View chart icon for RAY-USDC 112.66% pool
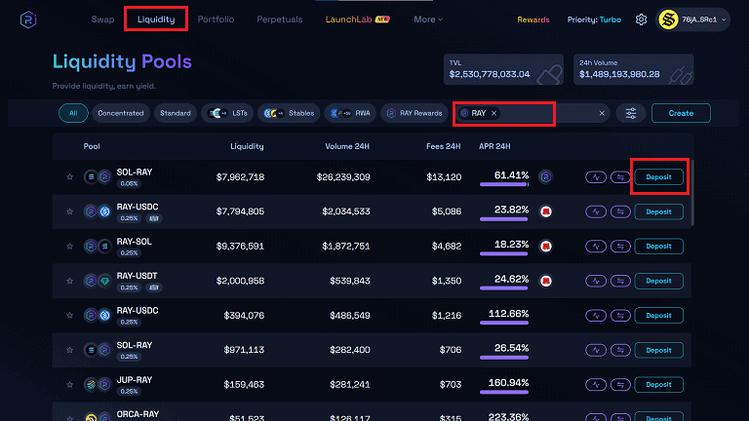This screenshot has height=421, width=749. point(596,316)
